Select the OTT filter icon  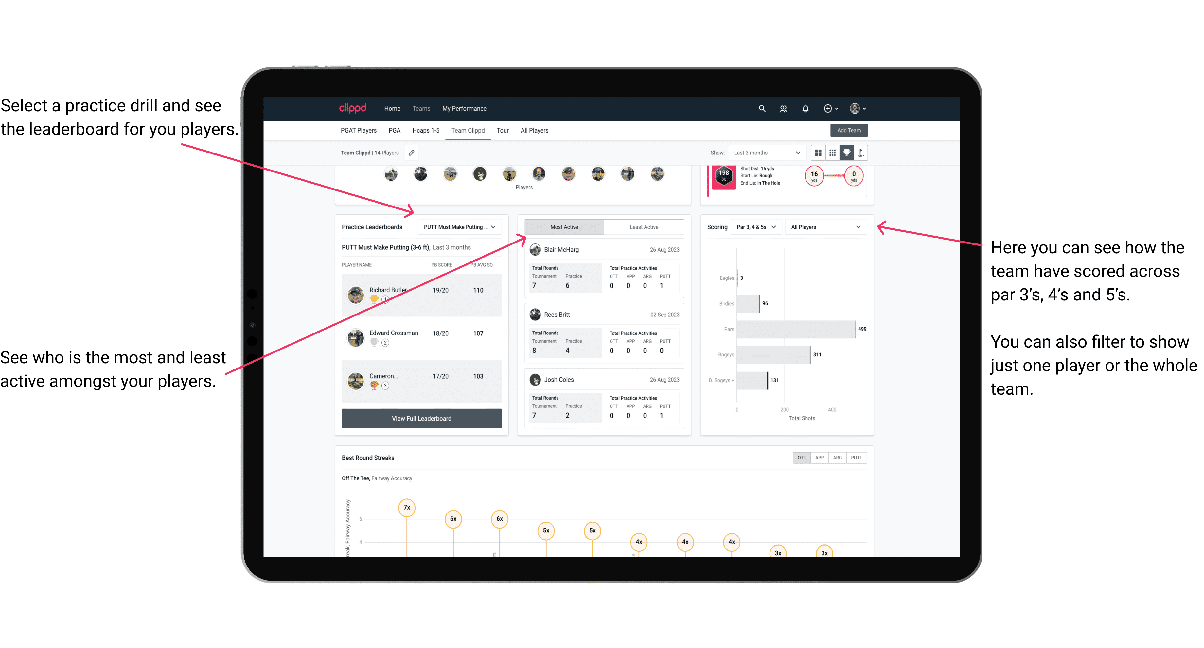pos(801,457)
